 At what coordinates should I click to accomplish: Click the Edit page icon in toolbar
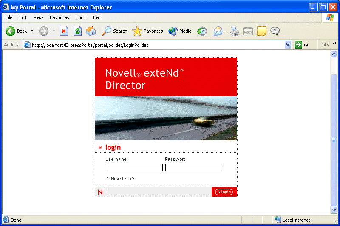pos(248,31)
